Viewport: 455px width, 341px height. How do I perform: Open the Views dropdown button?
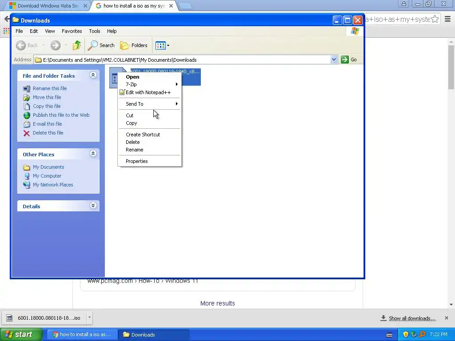(162, 45)
